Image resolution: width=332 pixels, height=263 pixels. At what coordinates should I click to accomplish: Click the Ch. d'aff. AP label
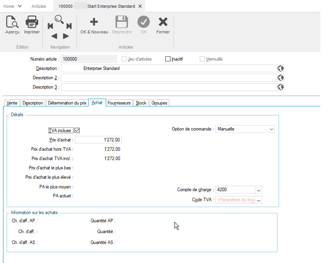25,221
